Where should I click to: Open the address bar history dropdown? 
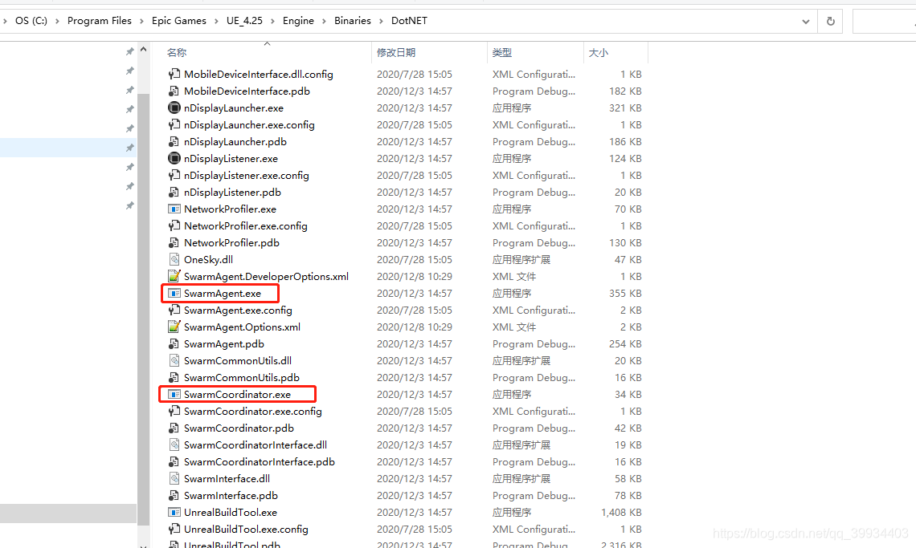(806, 22)
